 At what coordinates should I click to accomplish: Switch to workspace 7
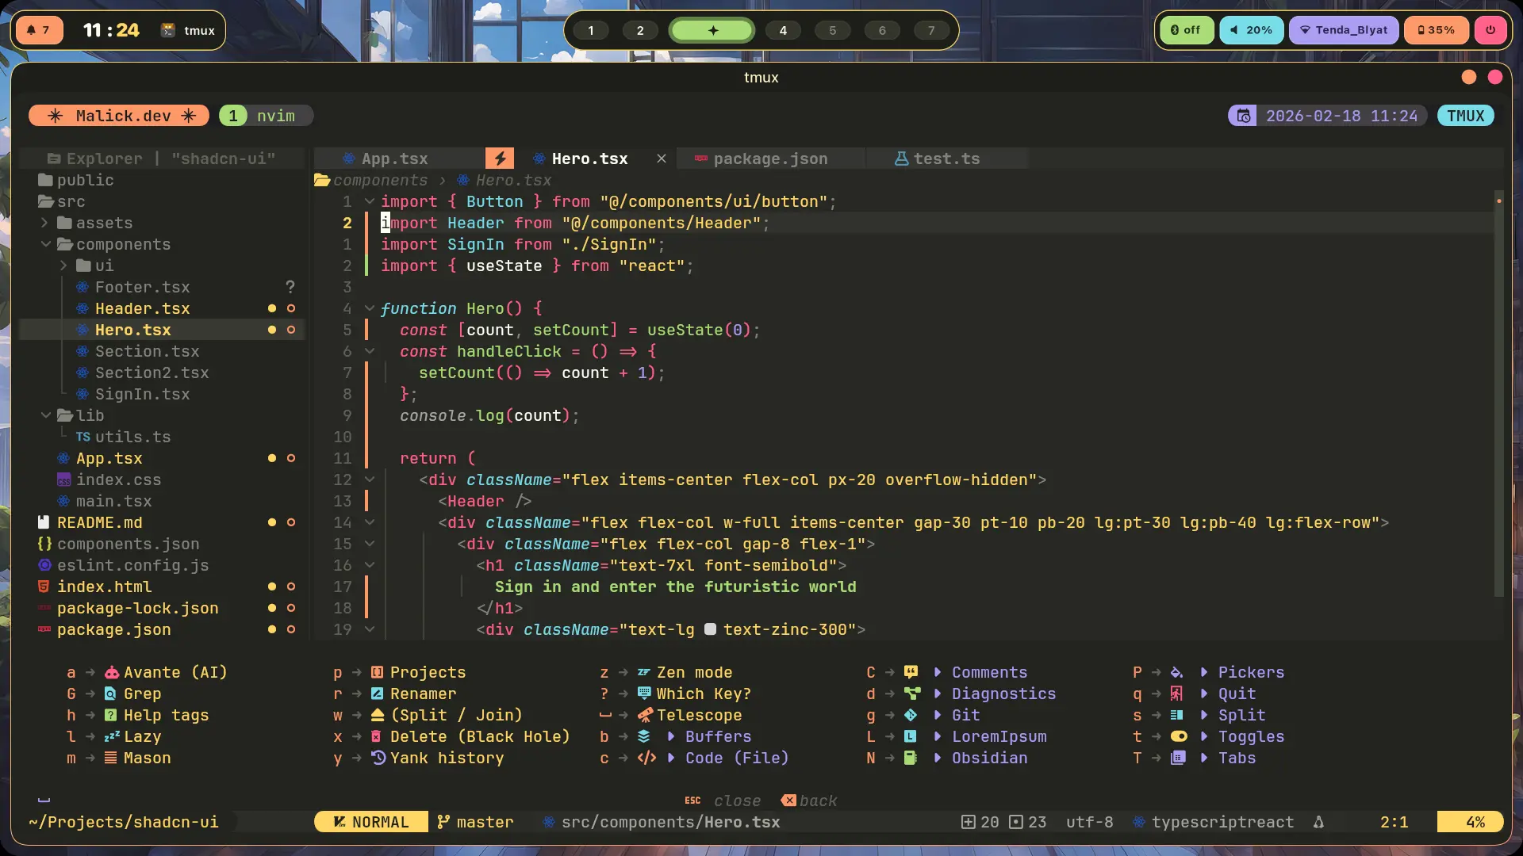(x=931, y=31)
